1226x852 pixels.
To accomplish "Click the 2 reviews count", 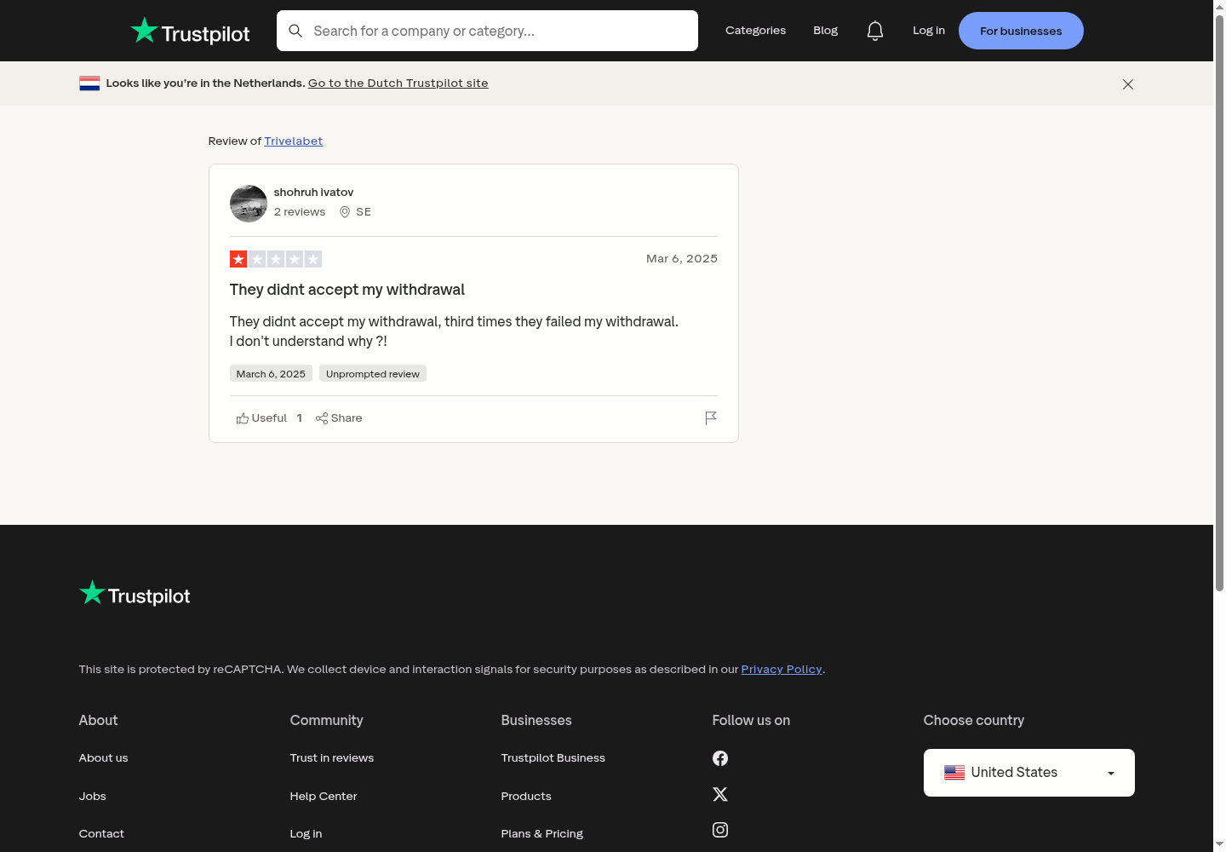I will [x=300, y=212].
